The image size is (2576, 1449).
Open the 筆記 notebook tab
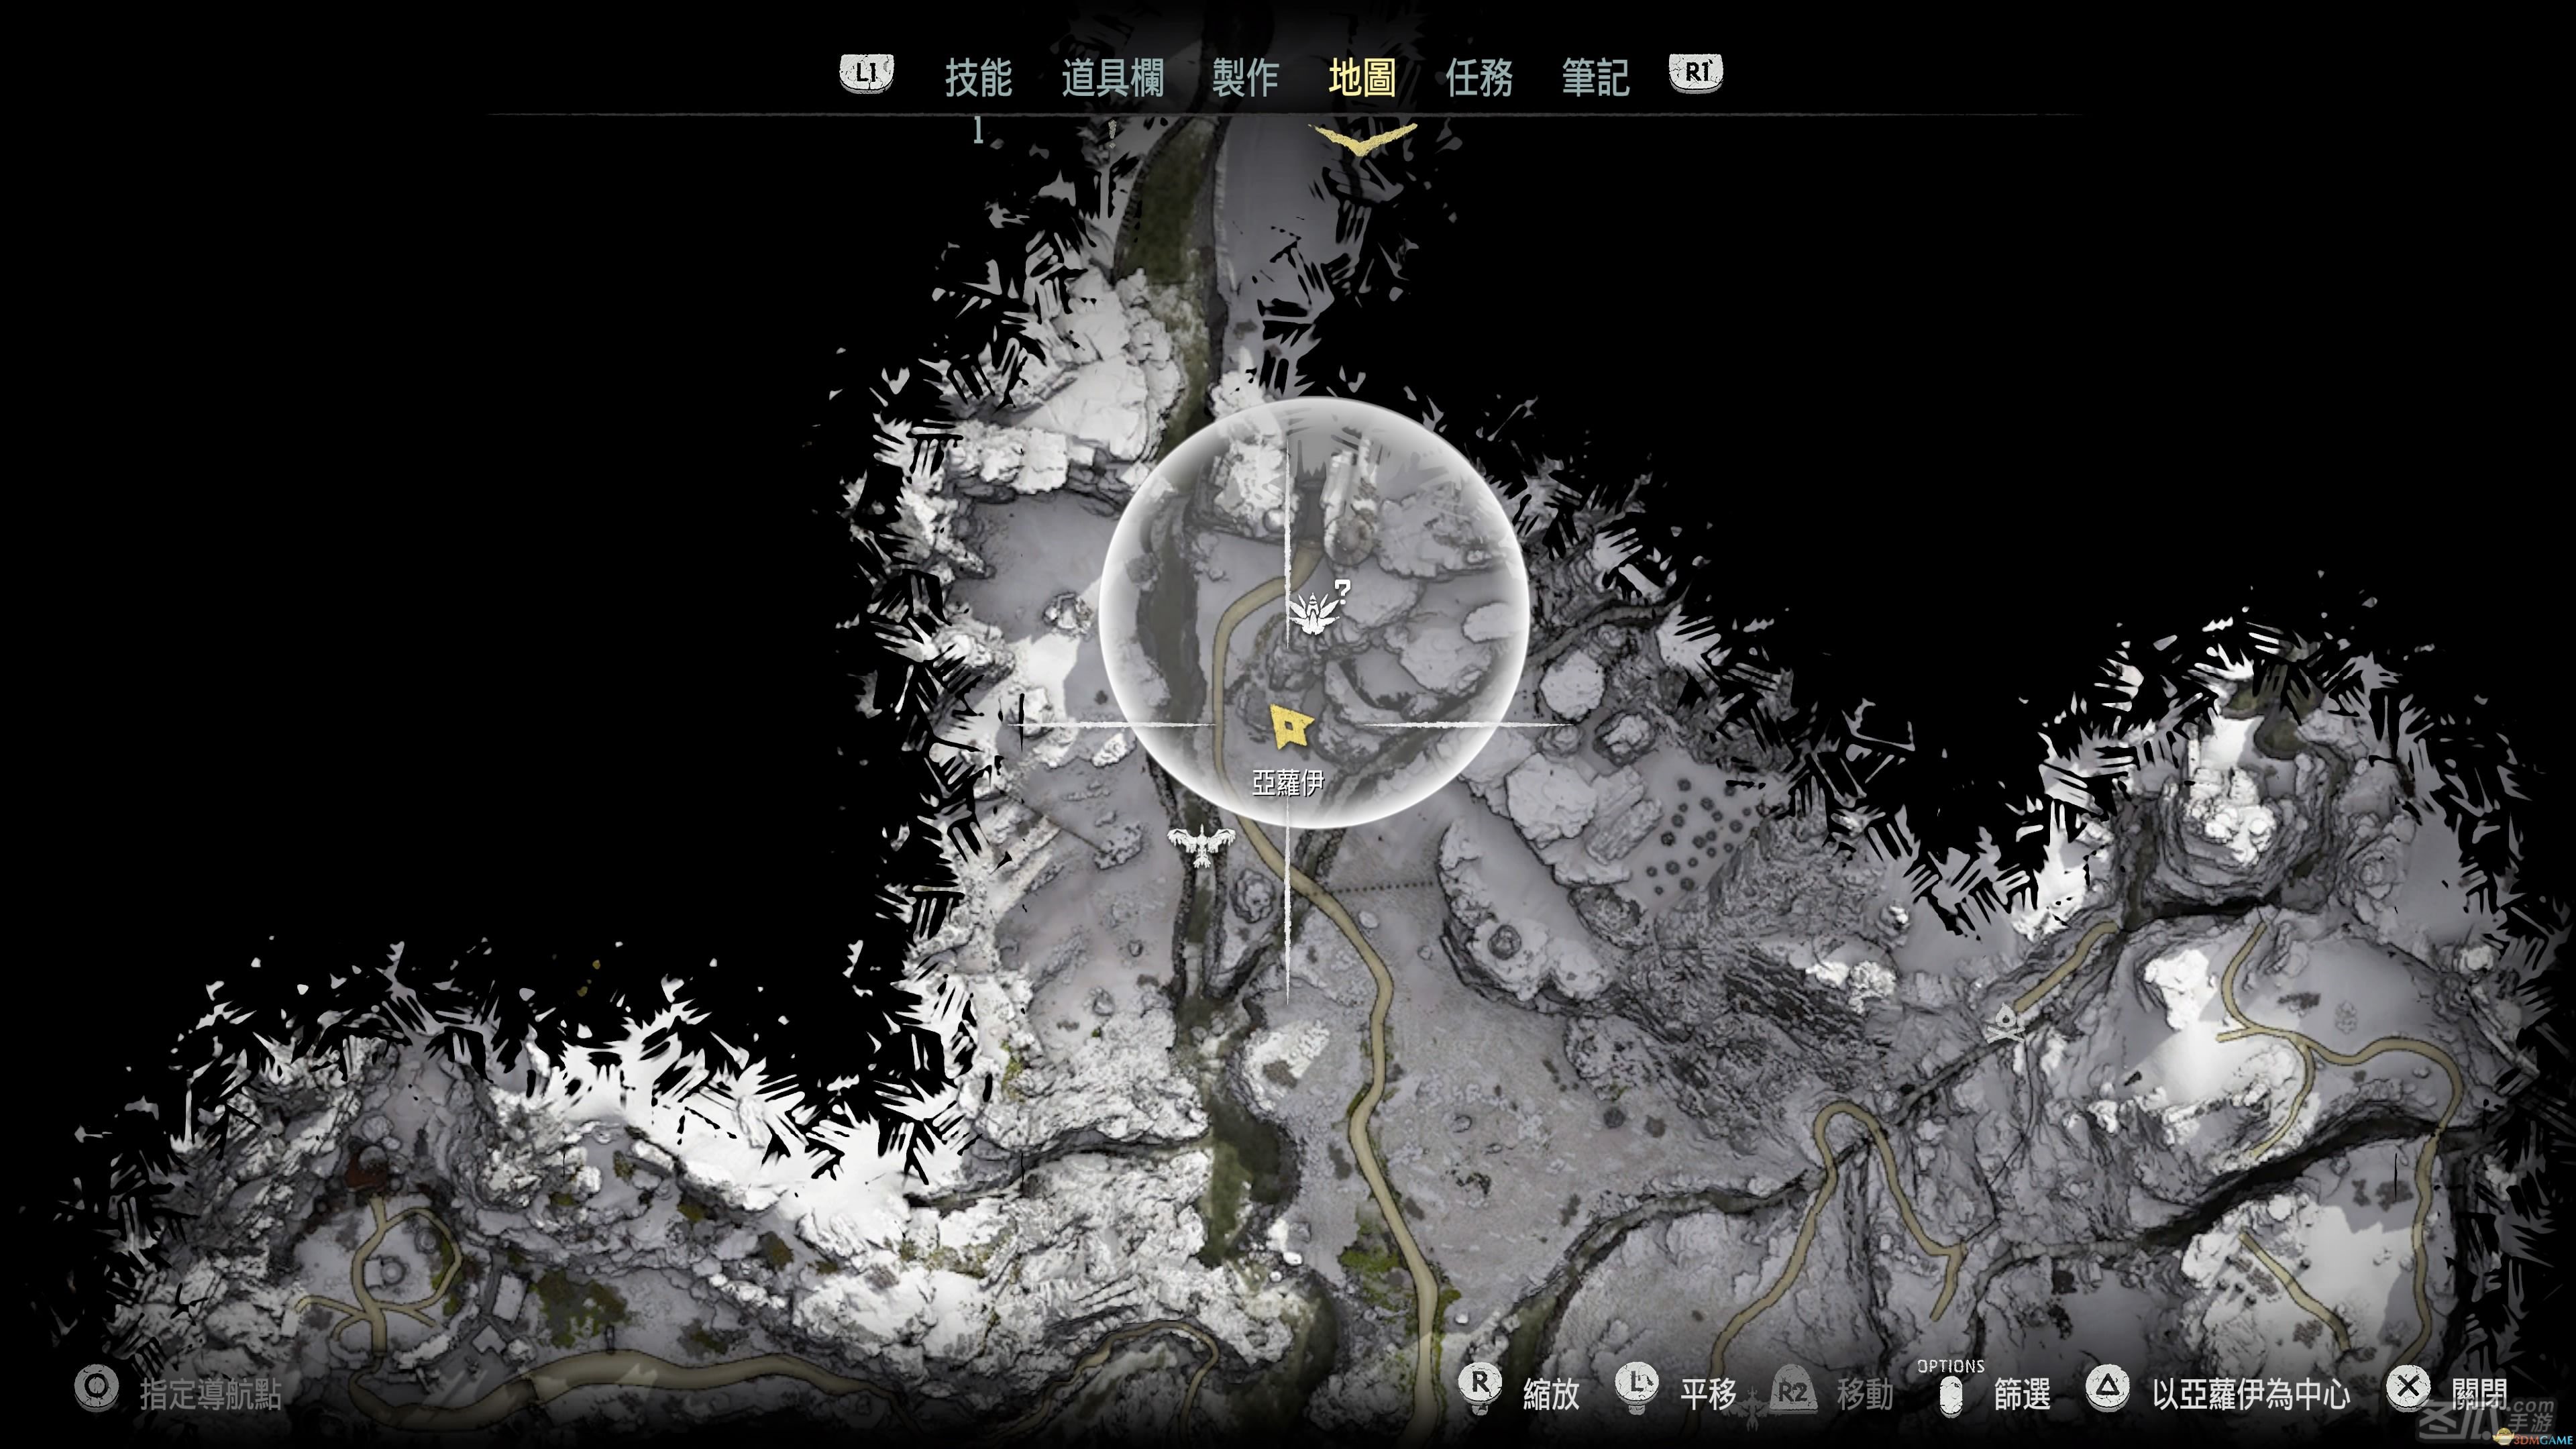(x=1595, y=77)
